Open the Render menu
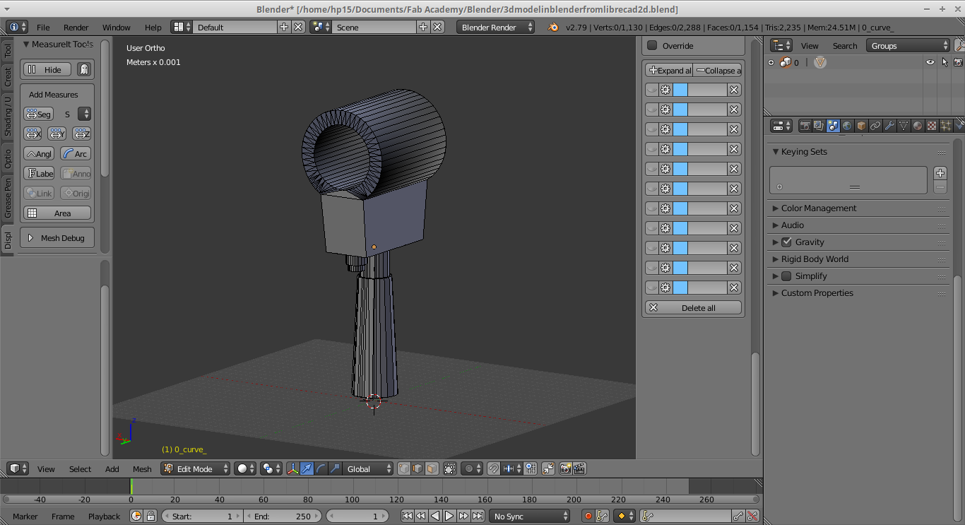This screenshot has width=965, height=525. click(76, 27)
